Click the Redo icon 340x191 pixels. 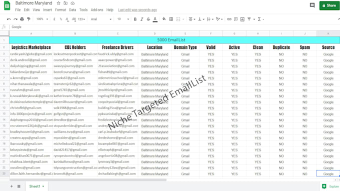[15, 19]
